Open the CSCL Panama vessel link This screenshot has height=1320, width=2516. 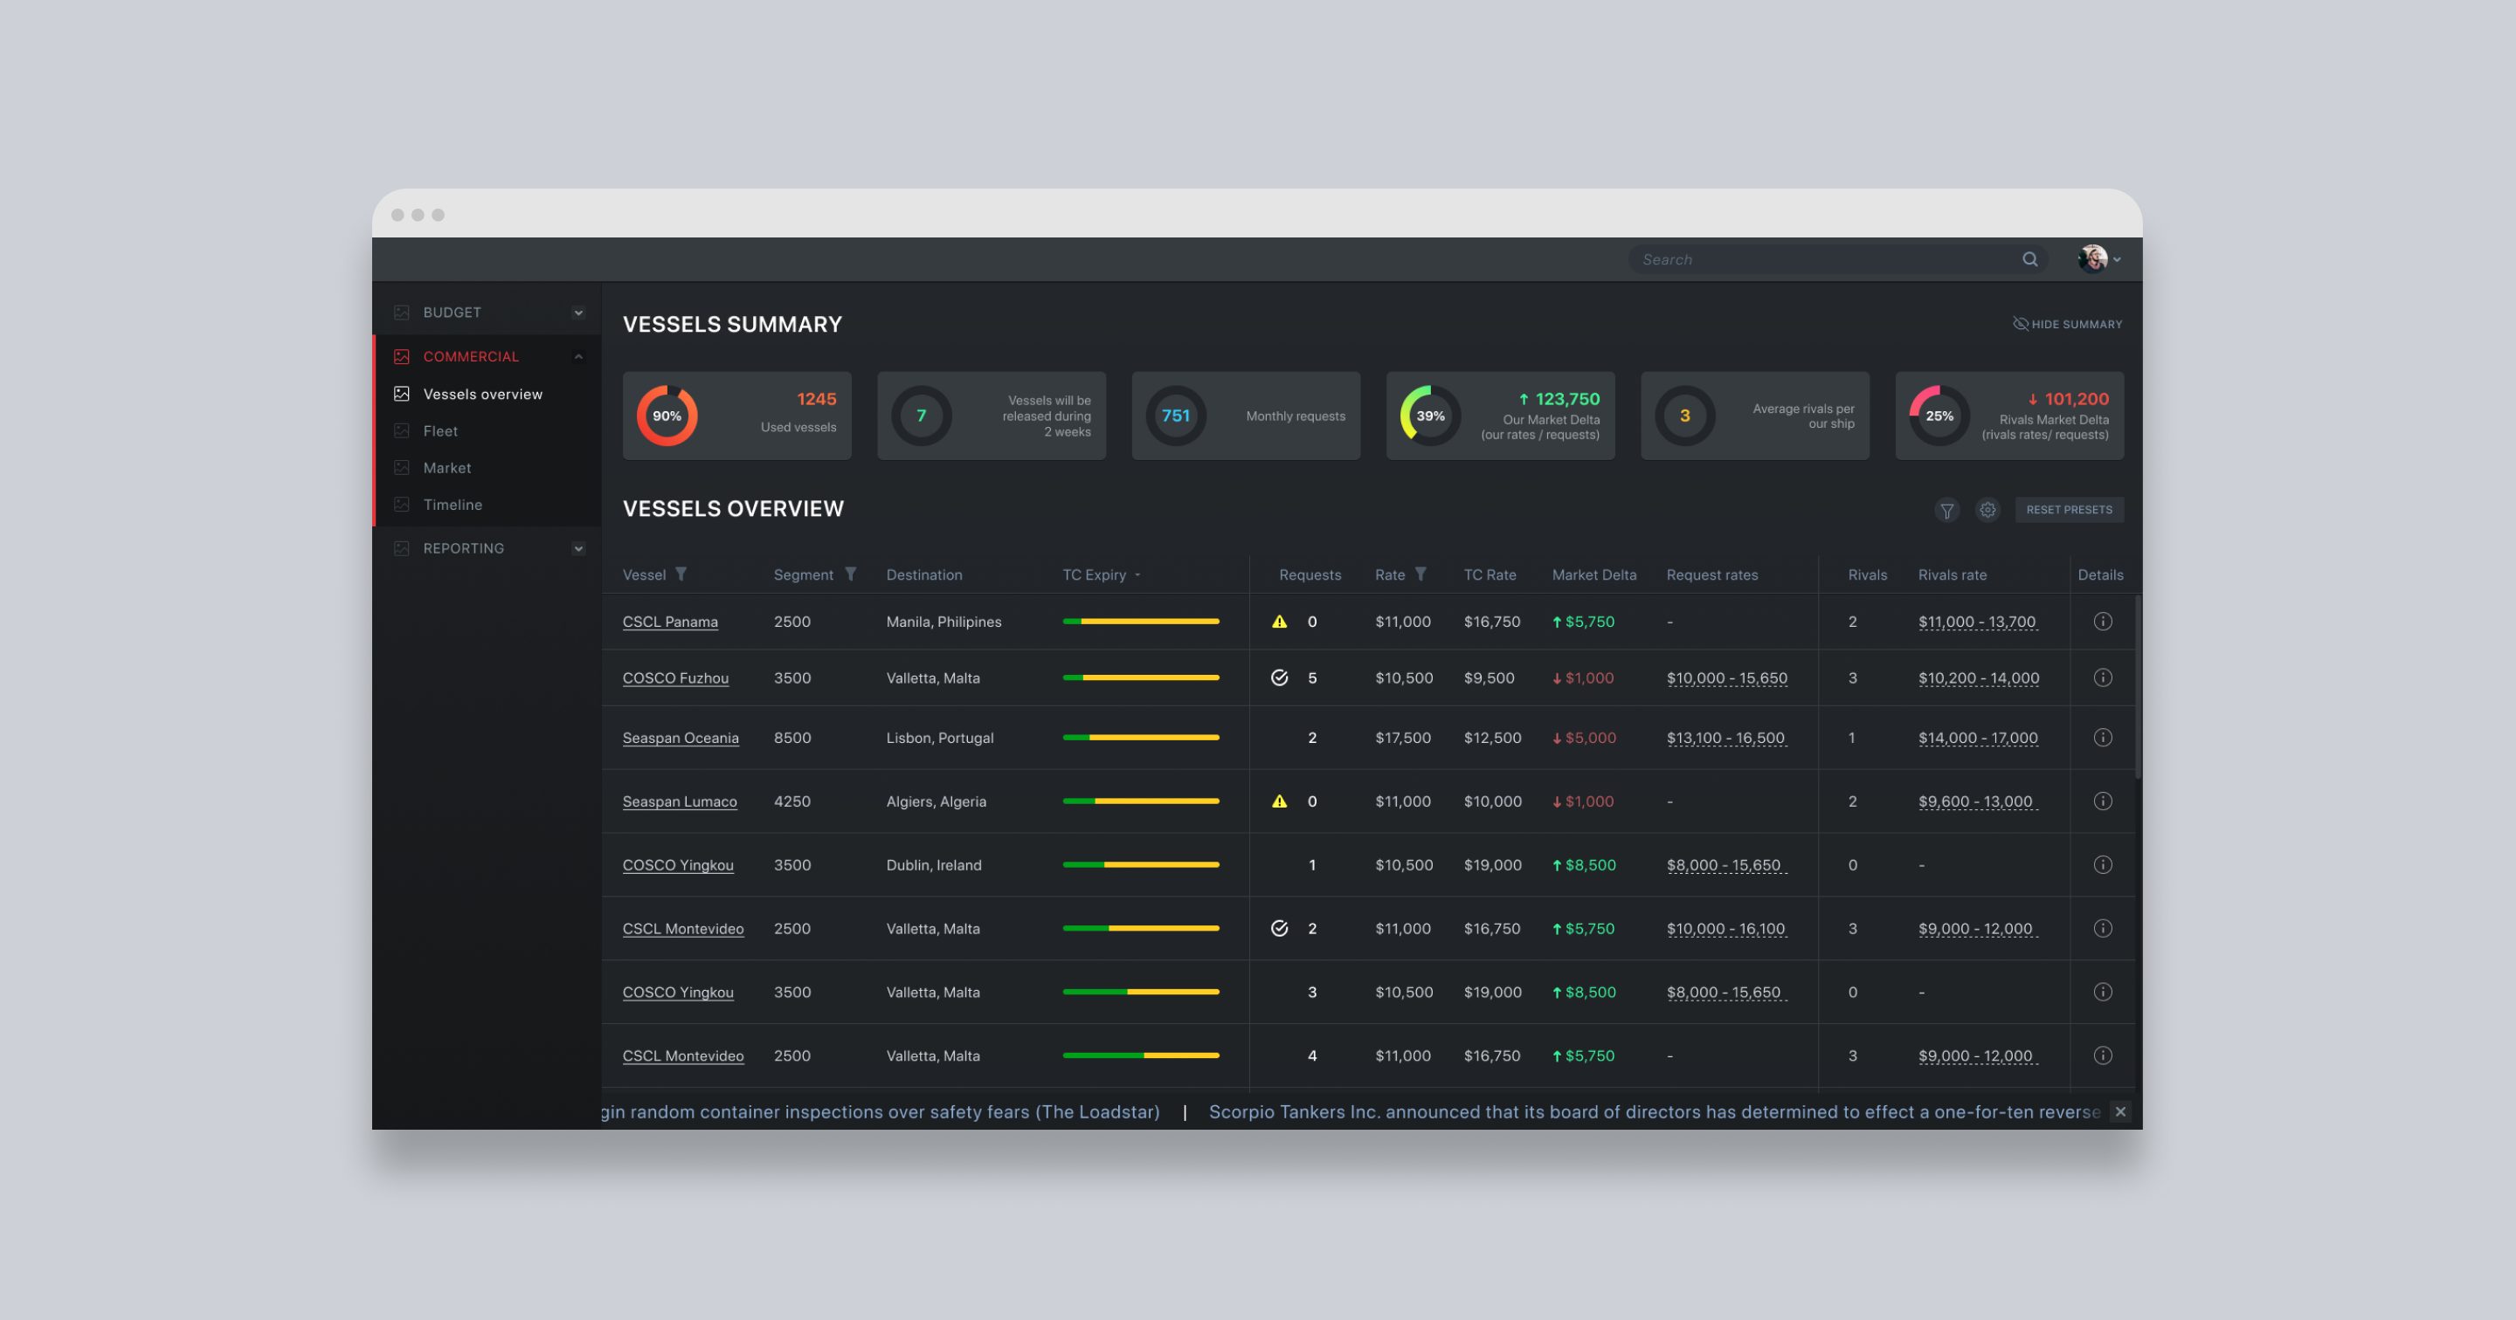pos(670,621)
